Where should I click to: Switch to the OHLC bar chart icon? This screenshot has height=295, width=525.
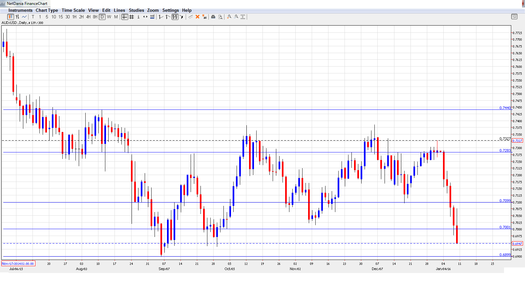pyautogui.click(x=17, y=17)
